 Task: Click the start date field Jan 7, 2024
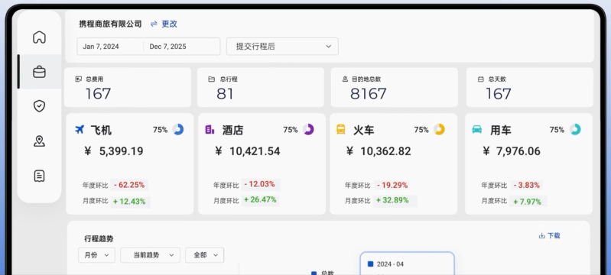click(x=101, y=47)
